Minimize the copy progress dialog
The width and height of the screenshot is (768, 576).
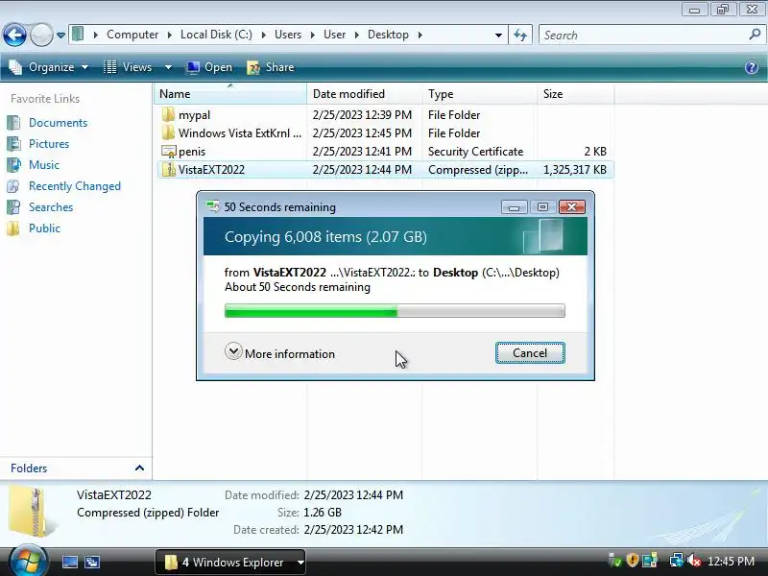[x=514, y=207]
